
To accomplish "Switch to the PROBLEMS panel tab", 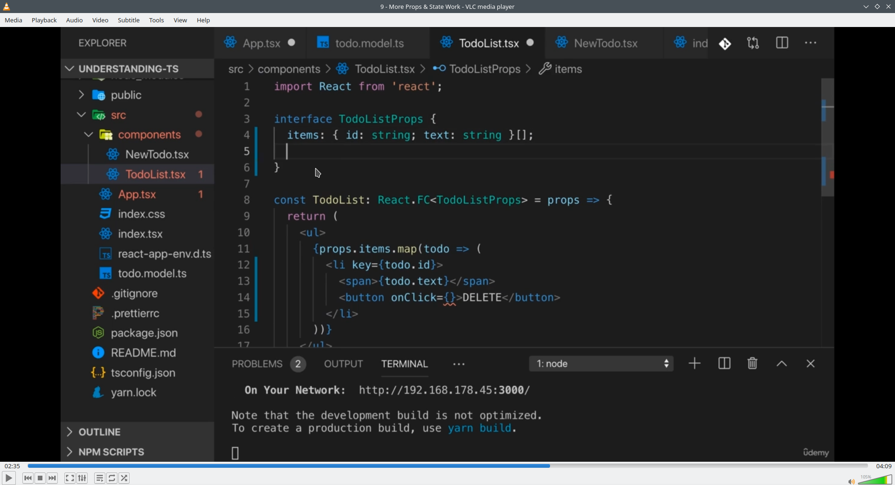I will point(268,364).
